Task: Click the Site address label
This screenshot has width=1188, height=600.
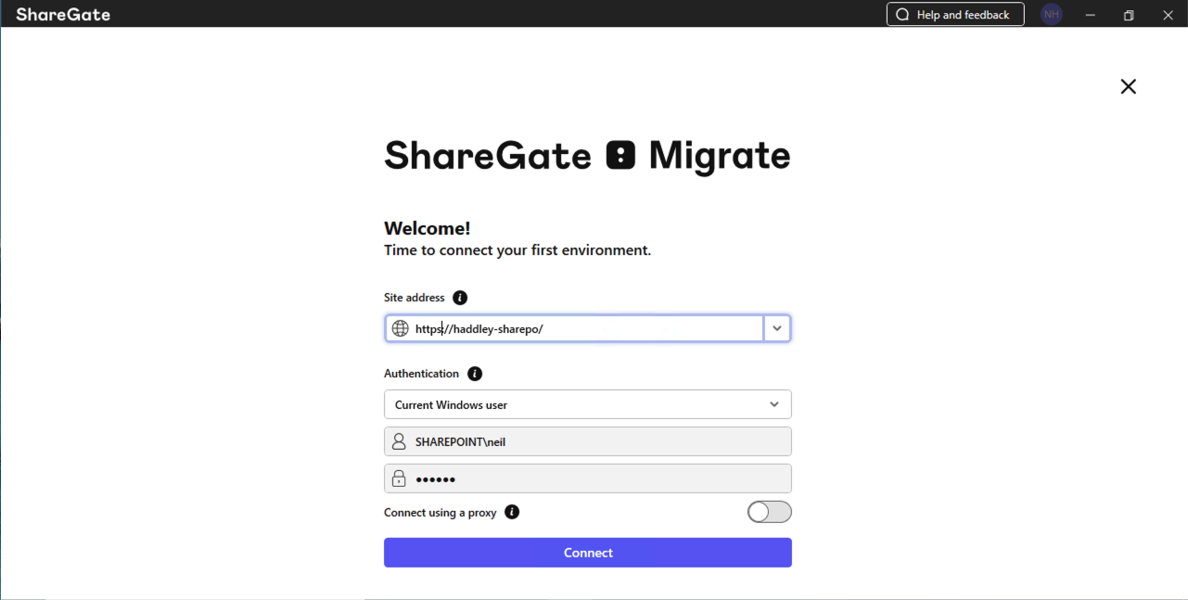Action: 415,298
